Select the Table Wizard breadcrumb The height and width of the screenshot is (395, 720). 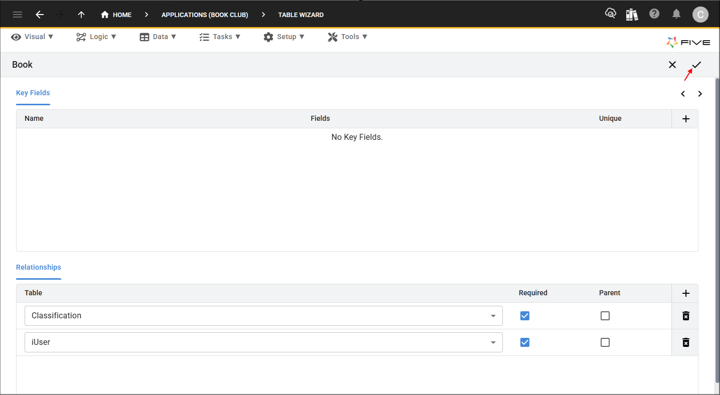click(x=301, y=15)
